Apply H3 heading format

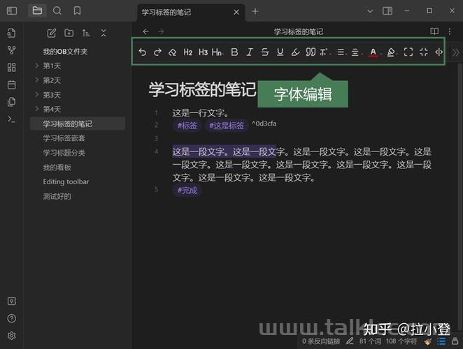[203, 52]
